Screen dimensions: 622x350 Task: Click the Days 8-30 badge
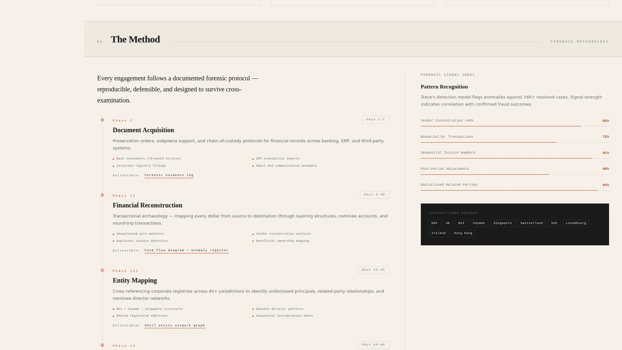click(374, 195)
